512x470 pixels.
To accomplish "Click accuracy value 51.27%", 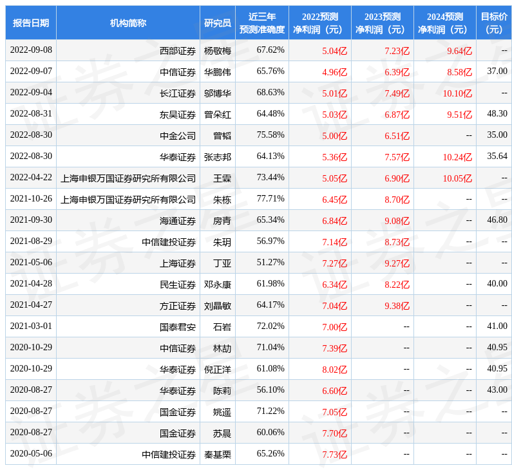I will point(270,263).
